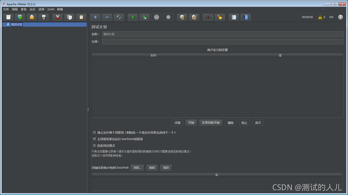Click the Toggle enable/disable icon
Screen dimensions: 348x195
pyautogui.click(x=119, y=17)
